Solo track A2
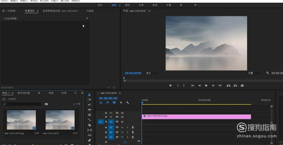283x145 pixels. coord(127,132)
